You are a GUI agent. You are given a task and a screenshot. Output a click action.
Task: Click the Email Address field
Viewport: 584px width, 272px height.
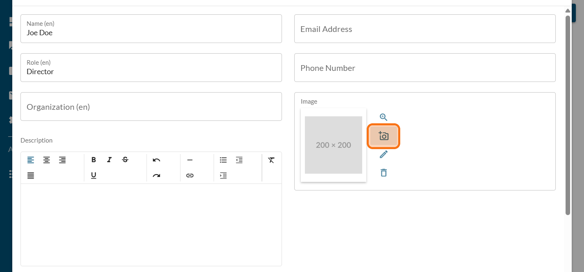point(424,29)
